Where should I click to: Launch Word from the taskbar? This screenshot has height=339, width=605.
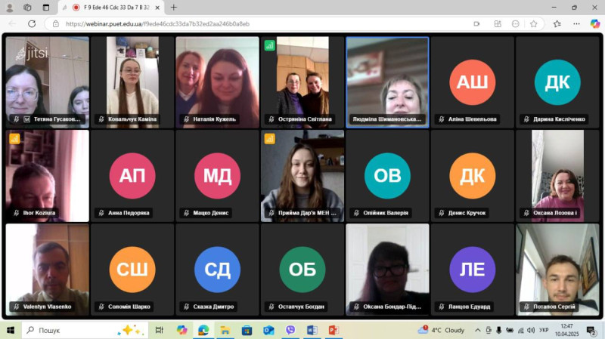coord(312,330)
